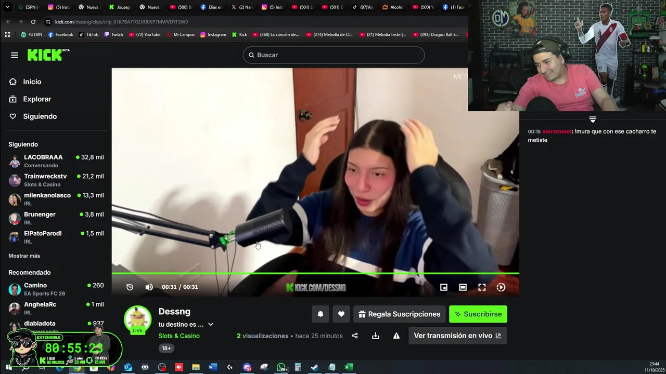The height and width of the screenshot is (374, 666).
Task: Open Steam from taskbar
Action: tap(315, 367)
